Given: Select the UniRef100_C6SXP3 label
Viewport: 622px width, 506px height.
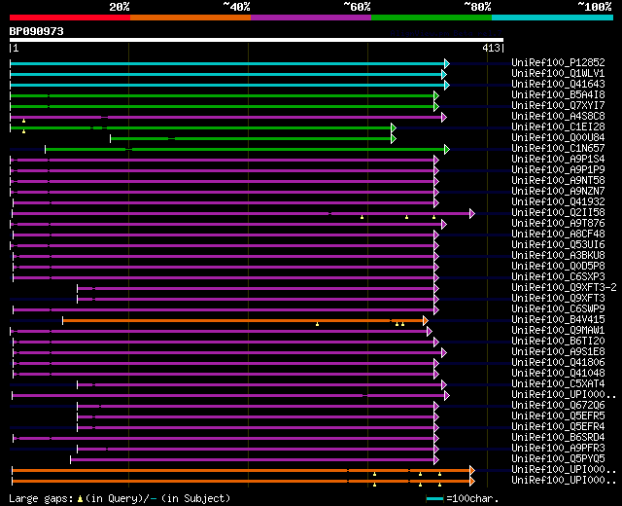Looking at the screenshot, I should pos(558,276).
